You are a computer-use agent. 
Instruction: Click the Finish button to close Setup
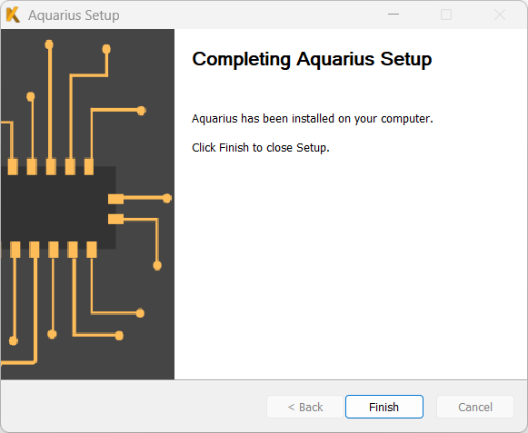click(384, 407)
